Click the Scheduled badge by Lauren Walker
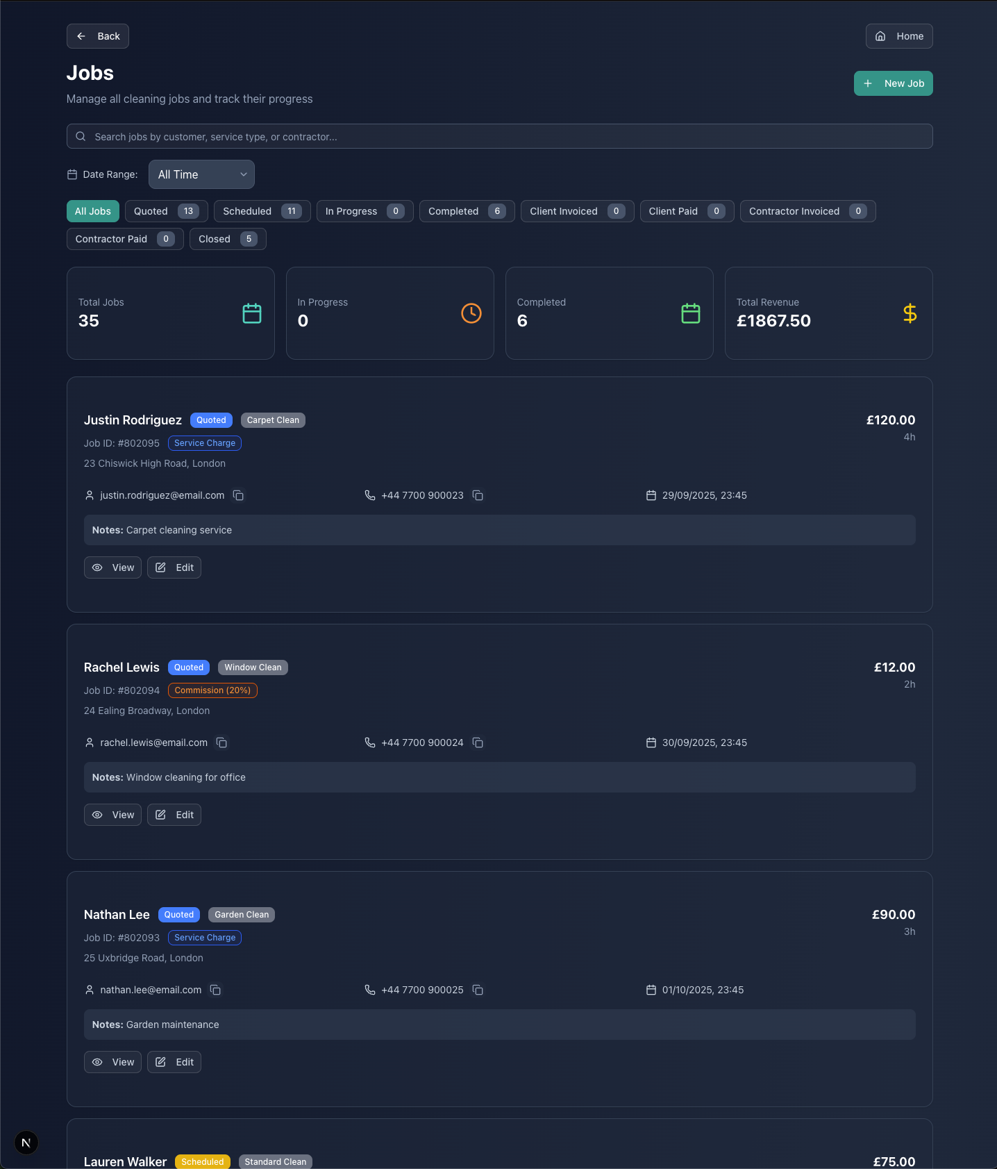Screen dimensions: 997x1169 point(203,1161)
